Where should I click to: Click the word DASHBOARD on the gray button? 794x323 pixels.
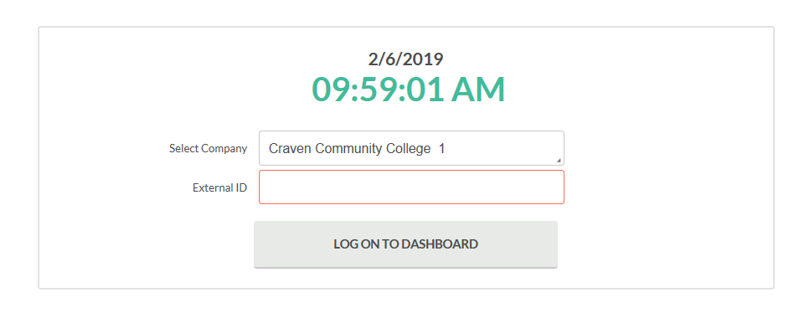pos(440,244)
